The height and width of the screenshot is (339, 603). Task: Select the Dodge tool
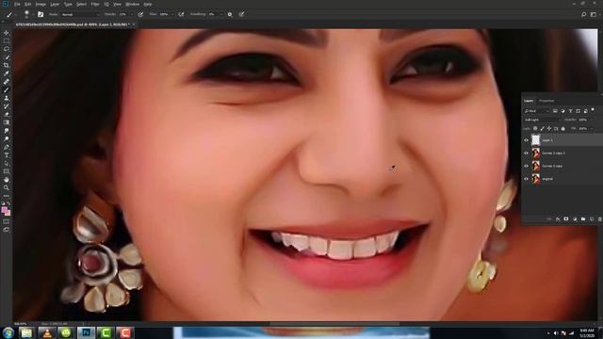[7, 138]
